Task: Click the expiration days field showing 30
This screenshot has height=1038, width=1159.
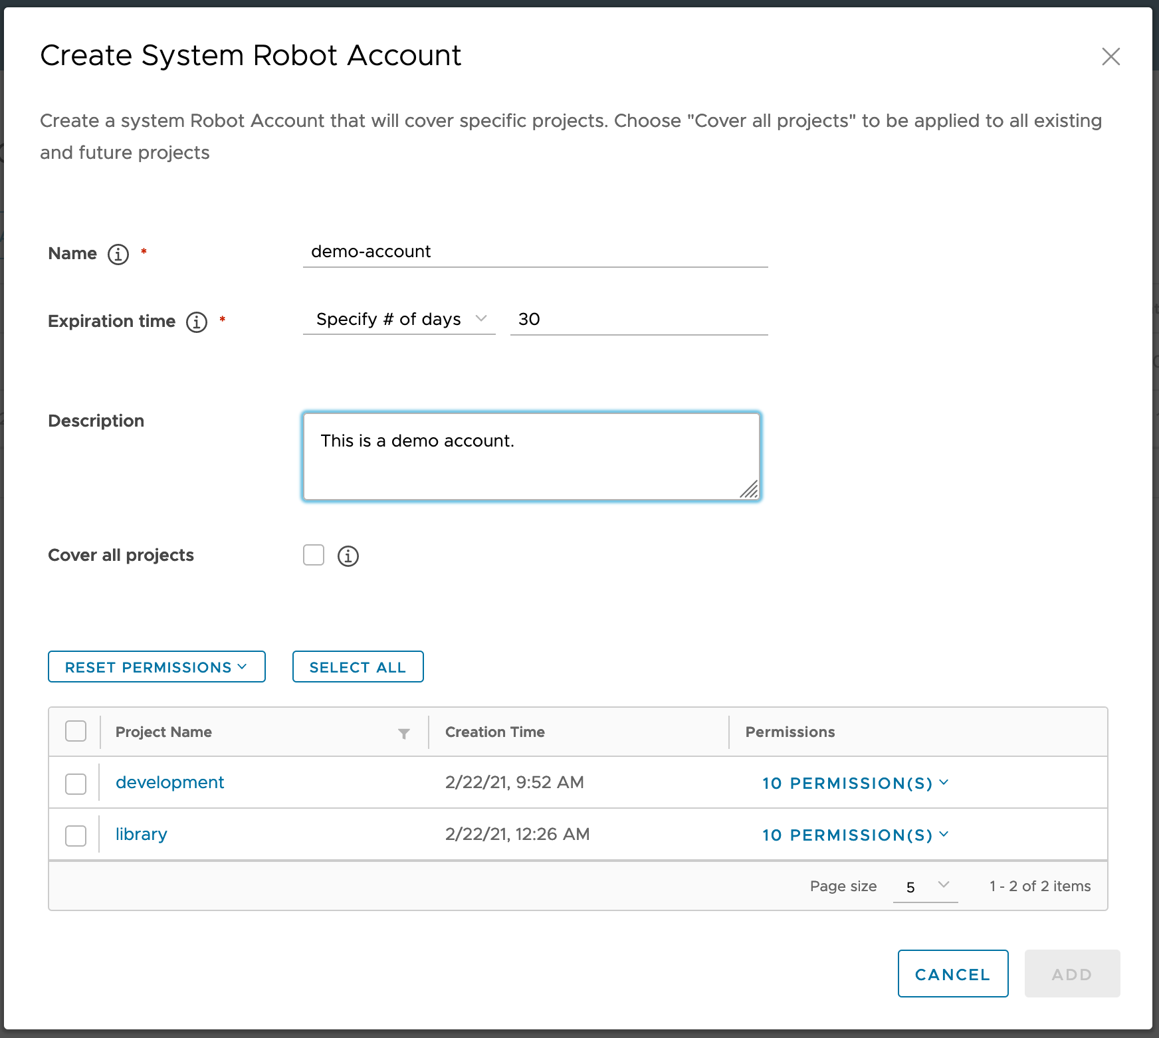Action: pyautogui.click(x=639, y=320)
